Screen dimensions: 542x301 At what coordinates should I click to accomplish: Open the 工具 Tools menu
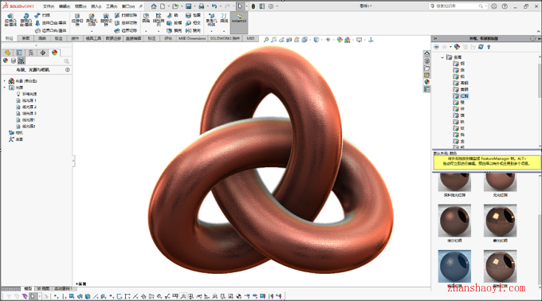pyautogui.click(x=112, y=6)
